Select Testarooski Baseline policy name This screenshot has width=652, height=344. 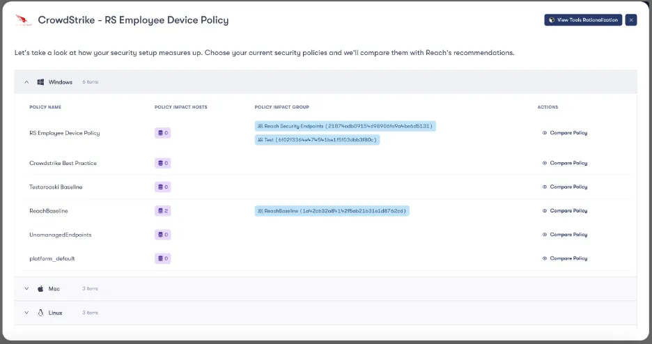tap(56, 187)
